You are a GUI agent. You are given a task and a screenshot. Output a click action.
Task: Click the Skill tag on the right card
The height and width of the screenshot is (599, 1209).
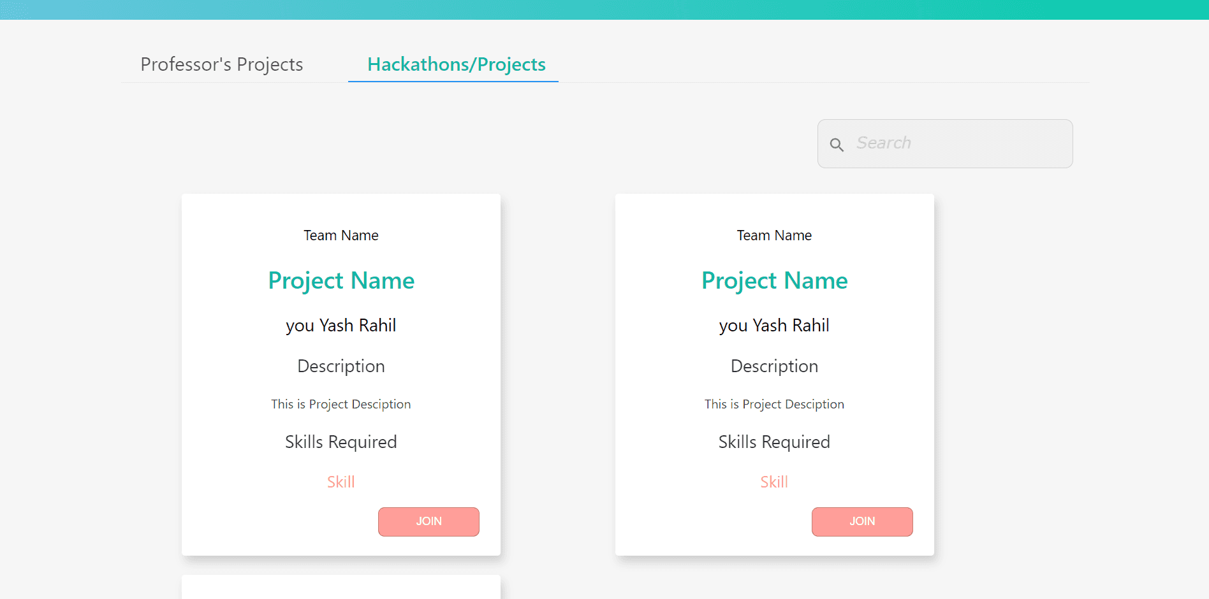tap(773, 482)
